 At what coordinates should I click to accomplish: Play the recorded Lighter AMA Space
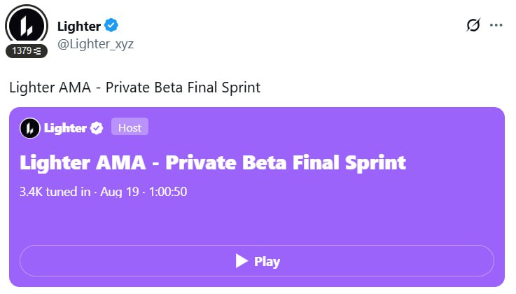point(257,261)
